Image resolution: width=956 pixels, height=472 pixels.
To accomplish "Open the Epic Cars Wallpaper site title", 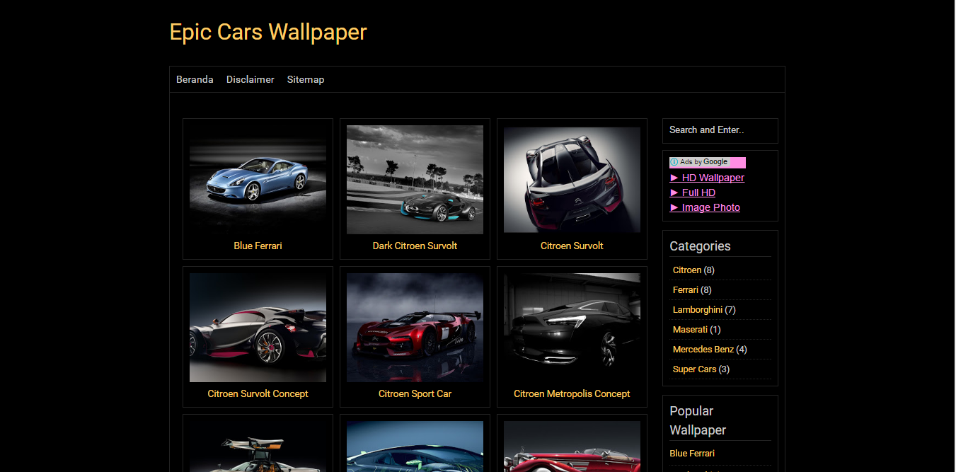I will pos(268,32).
